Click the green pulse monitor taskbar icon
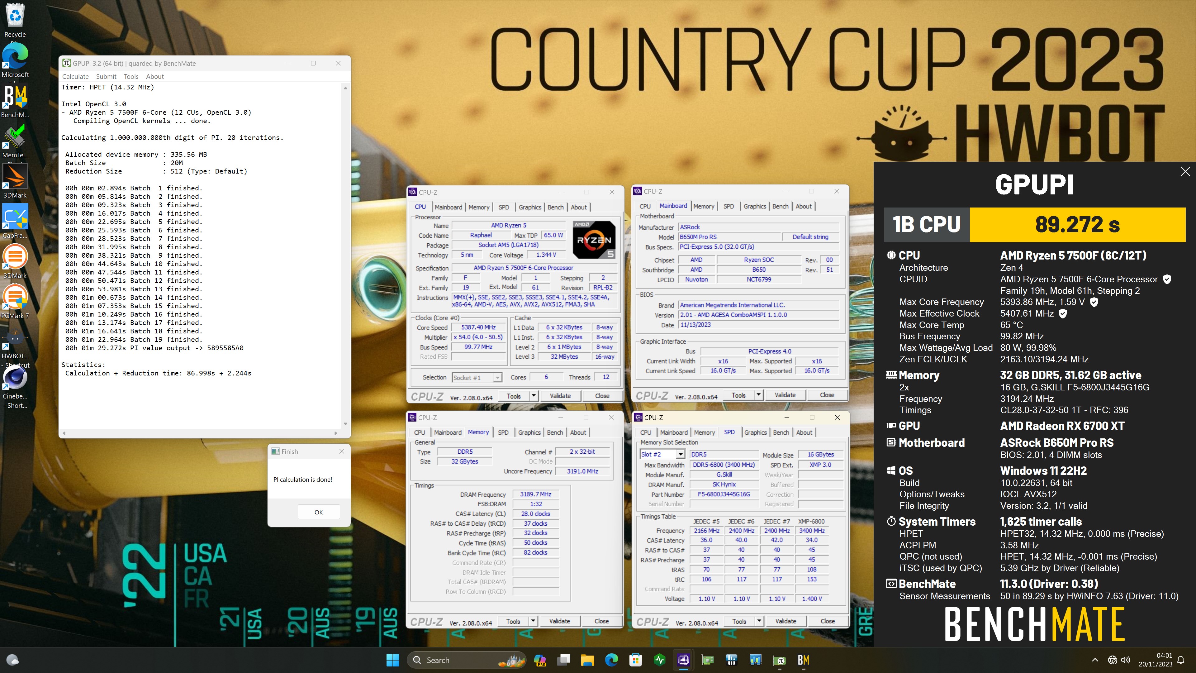 pos(659,660)
